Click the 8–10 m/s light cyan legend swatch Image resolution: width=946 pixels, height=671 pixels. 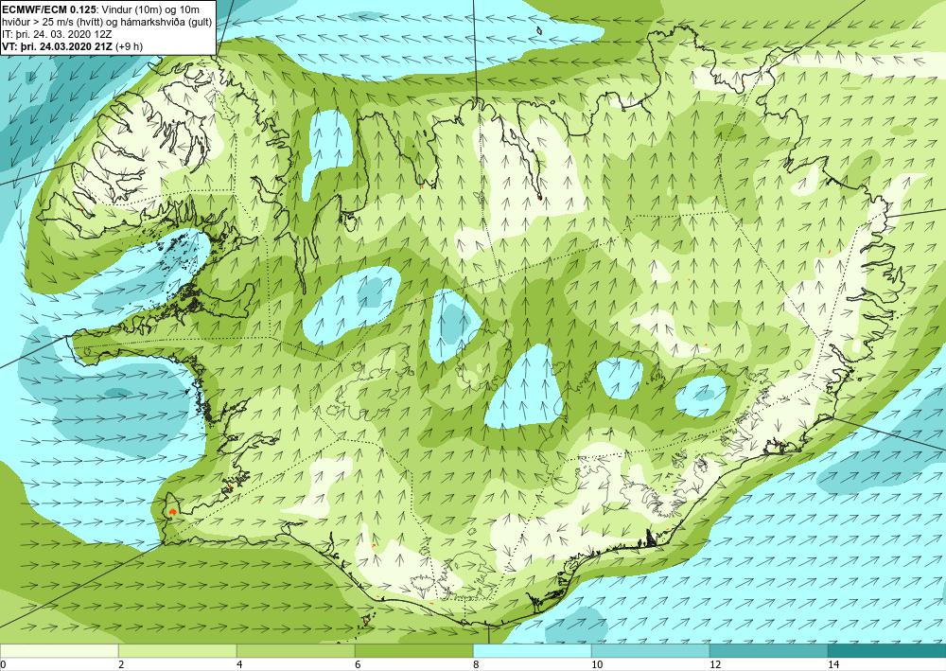point(532,651)
